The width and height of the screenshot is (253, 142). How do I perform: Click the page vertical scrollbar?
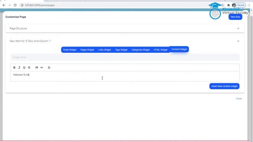[x=251, y=75]
